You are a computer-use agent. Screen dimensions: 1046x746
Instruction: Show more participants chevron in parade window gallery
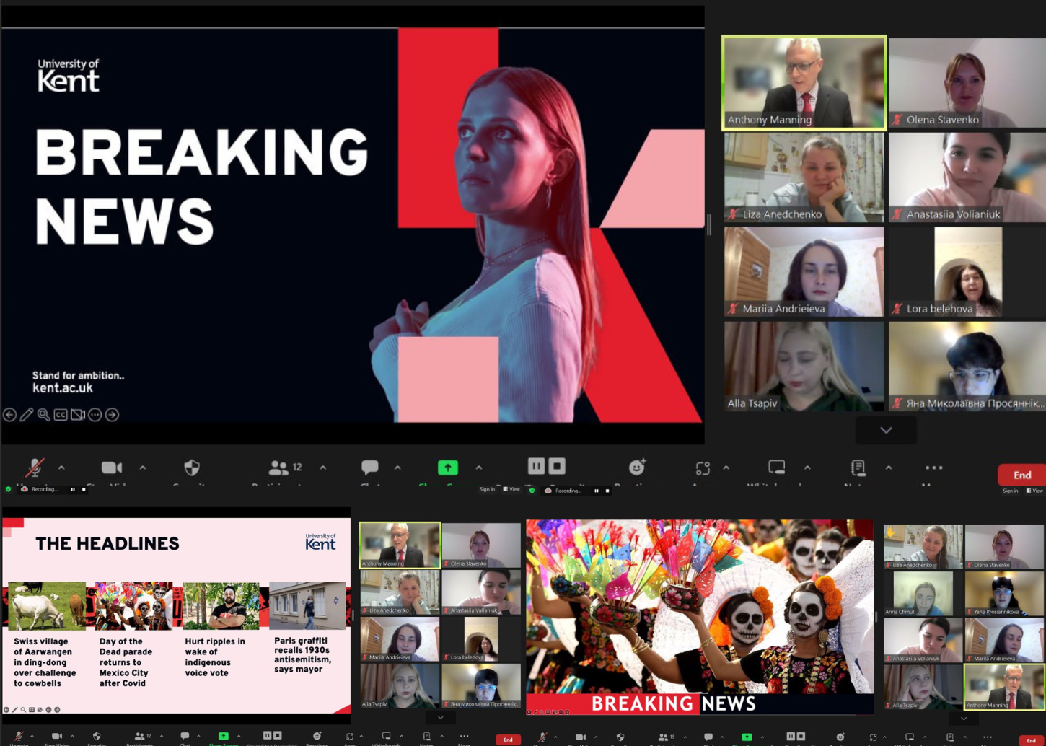pyautogui.click(x=964, y=719)
